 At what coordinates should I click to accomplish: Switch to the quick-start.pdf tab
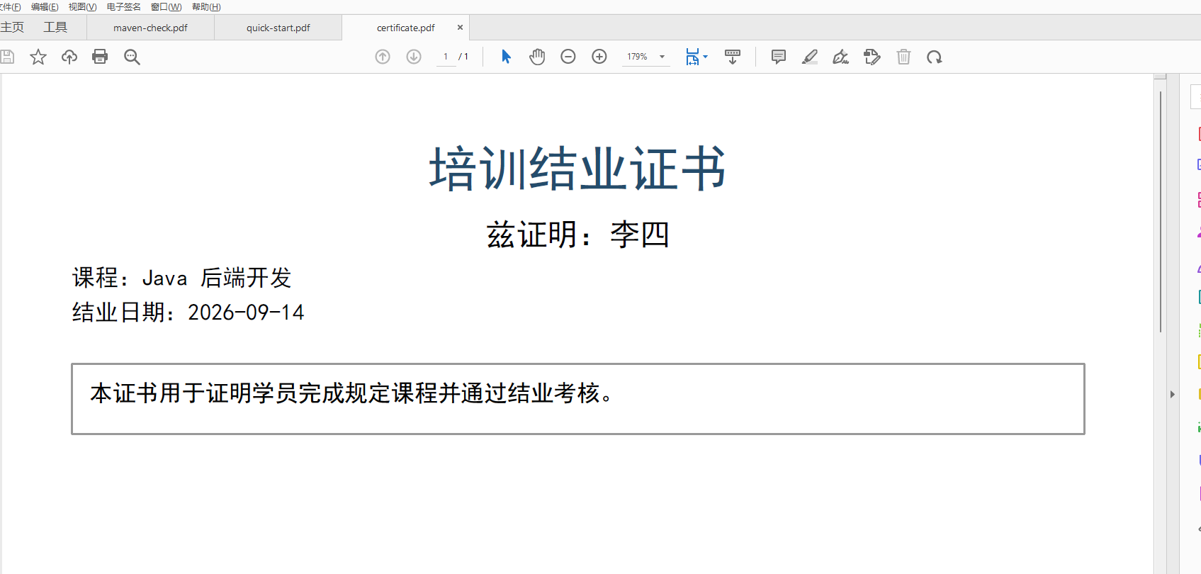pos(278,28)
